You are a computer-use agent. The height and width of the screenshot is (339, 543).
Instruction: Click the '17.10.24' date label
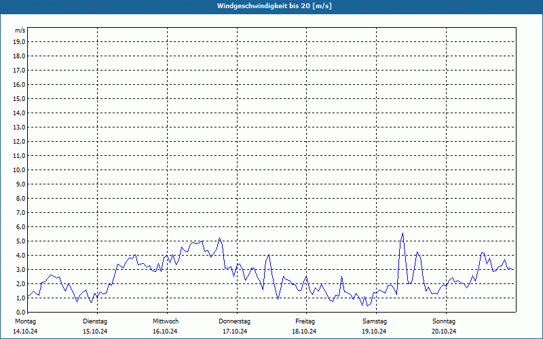point(235,332)
